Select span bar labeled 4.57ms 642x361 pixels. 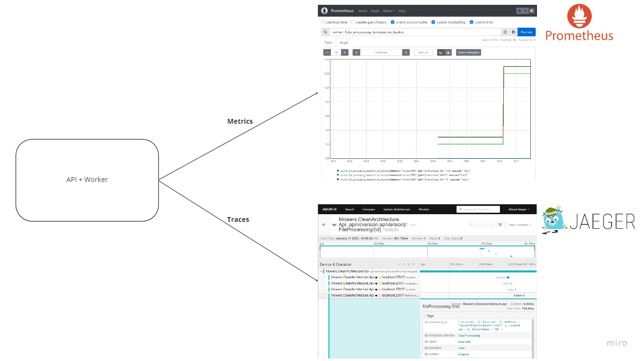click(x=511, y=284)
